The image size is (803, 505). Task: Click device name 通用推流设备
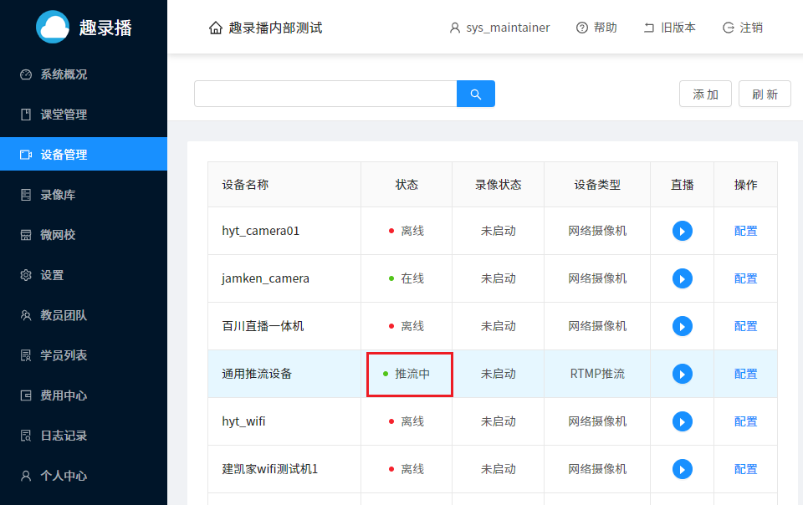click(x=257, y=374)
